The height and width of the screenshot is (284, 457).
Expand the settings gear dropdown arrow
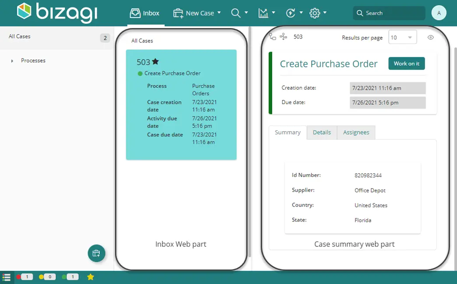pyautogui.click(x=325, y=13)
